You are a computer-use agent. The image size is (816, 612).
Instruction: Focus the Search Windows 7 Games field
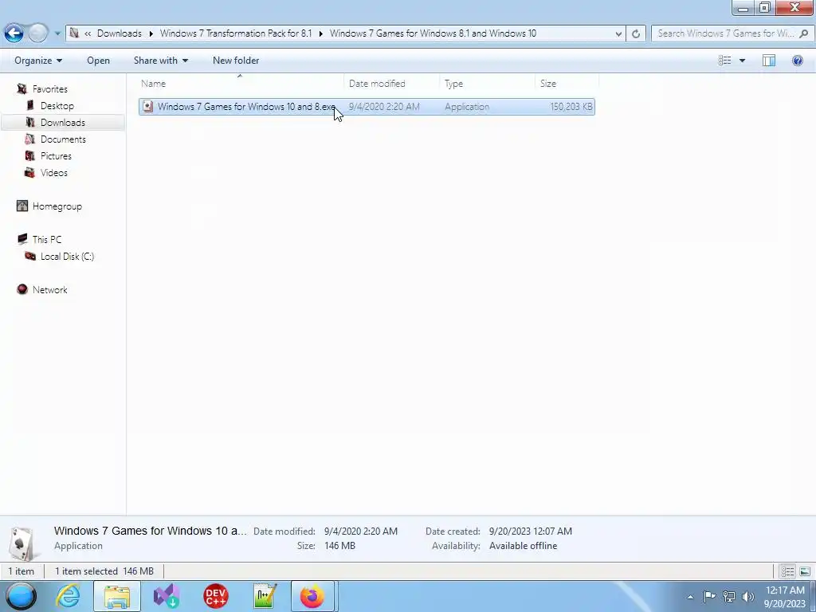[x=725, y=33]
